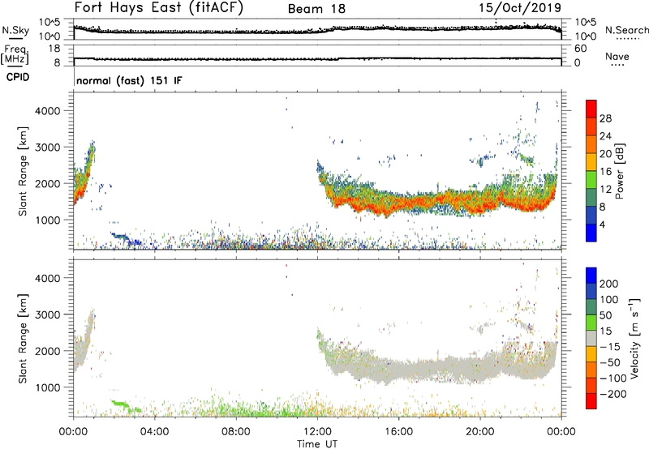Viewport: 649px width, 449px height.
Task: Click the "CPID" row label
Action: coord(18,77)
